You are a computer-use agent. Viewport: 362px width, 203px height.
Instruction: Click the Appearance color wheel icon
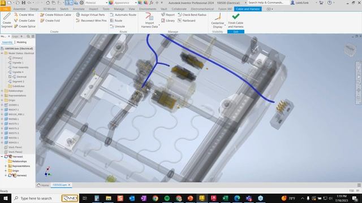[111, 3]
